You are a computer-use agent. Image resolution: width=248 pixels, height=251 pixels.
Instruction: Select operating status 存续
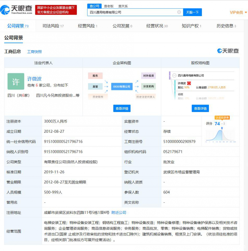pos(167,131)
